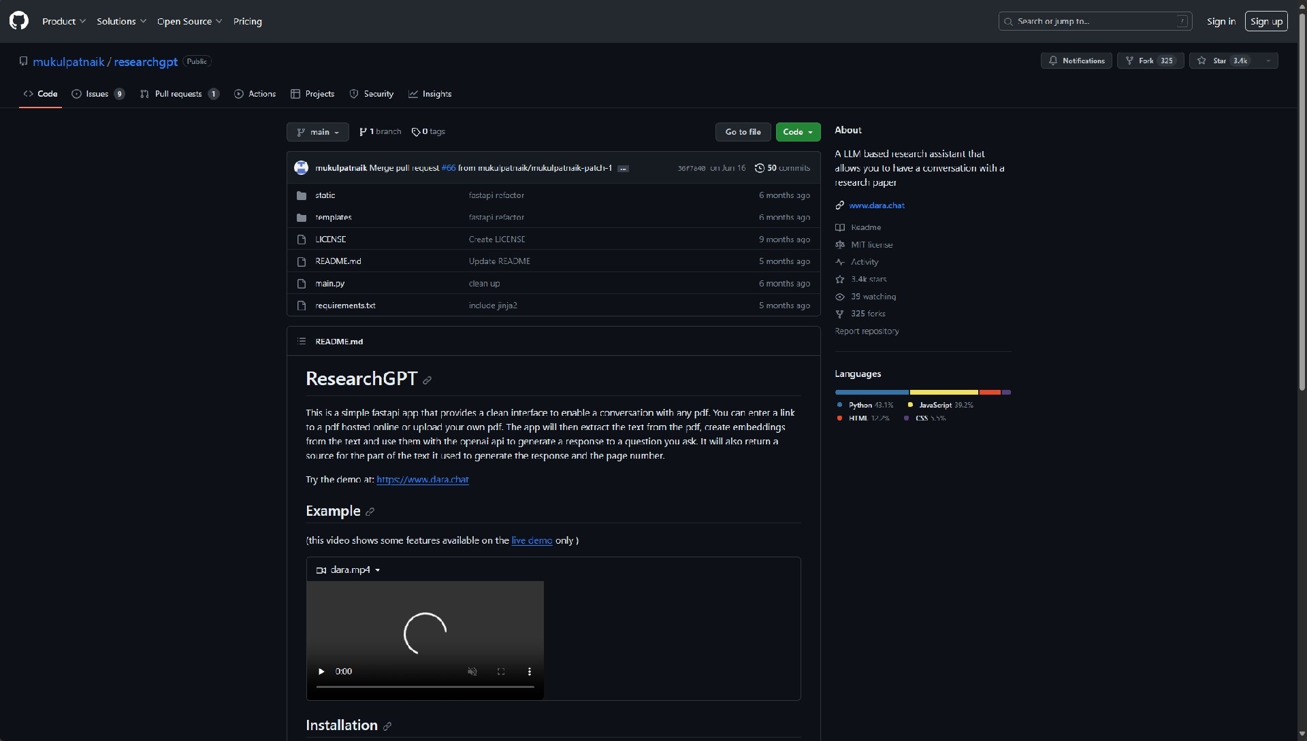Screen dimensions: 1307x741
Task: Open the GitHub home logo
Action: 19,21
